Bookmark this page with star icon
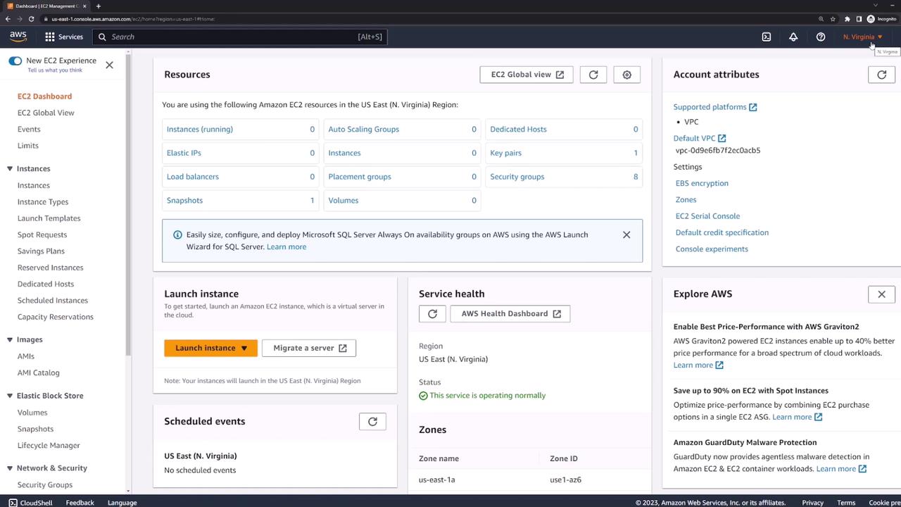Viewport: 901px width, 507px height. tap(833, 19)
